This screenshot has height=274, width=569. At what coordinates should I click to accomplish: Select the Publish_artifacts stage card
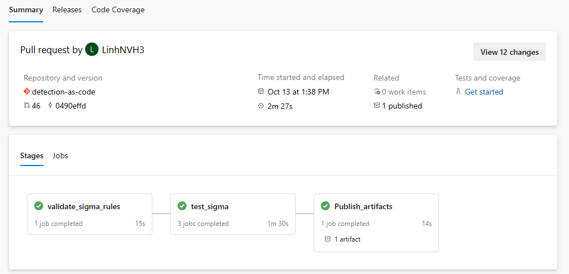pos(376,223)
